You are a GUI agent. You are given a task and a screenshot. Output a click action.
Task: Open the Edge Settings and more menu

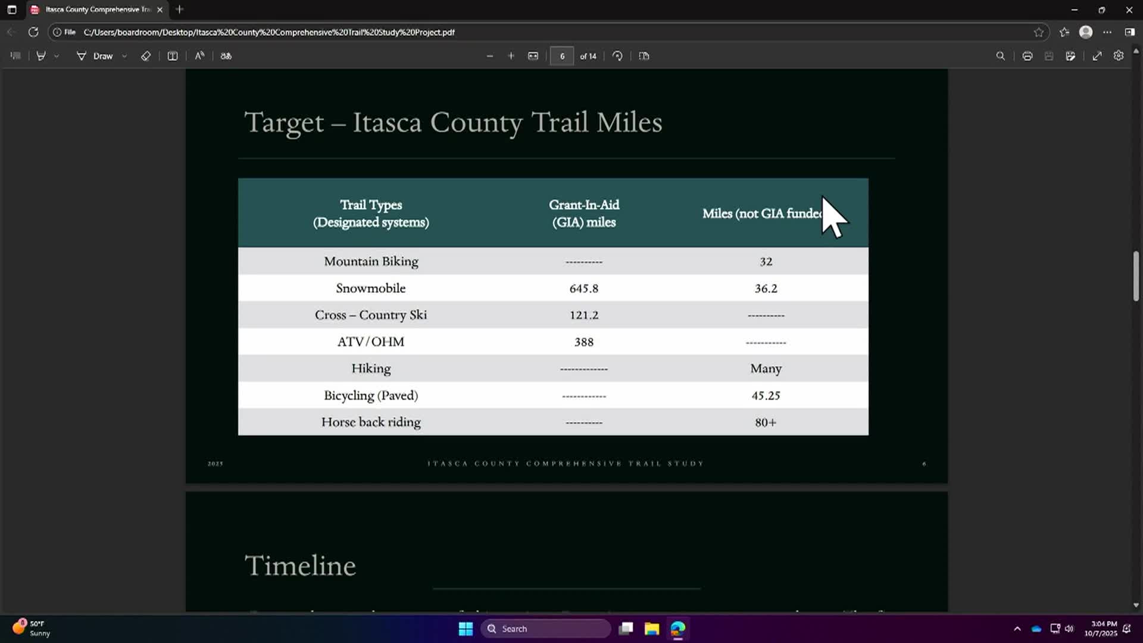(1107, 32)
